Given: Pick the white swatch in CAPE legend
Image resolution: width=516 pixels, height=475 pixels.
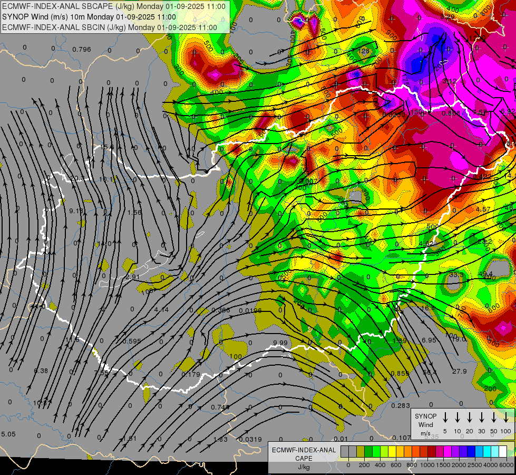Looking at the screenshot, I should pyautogui.click(x=502, y=452).
